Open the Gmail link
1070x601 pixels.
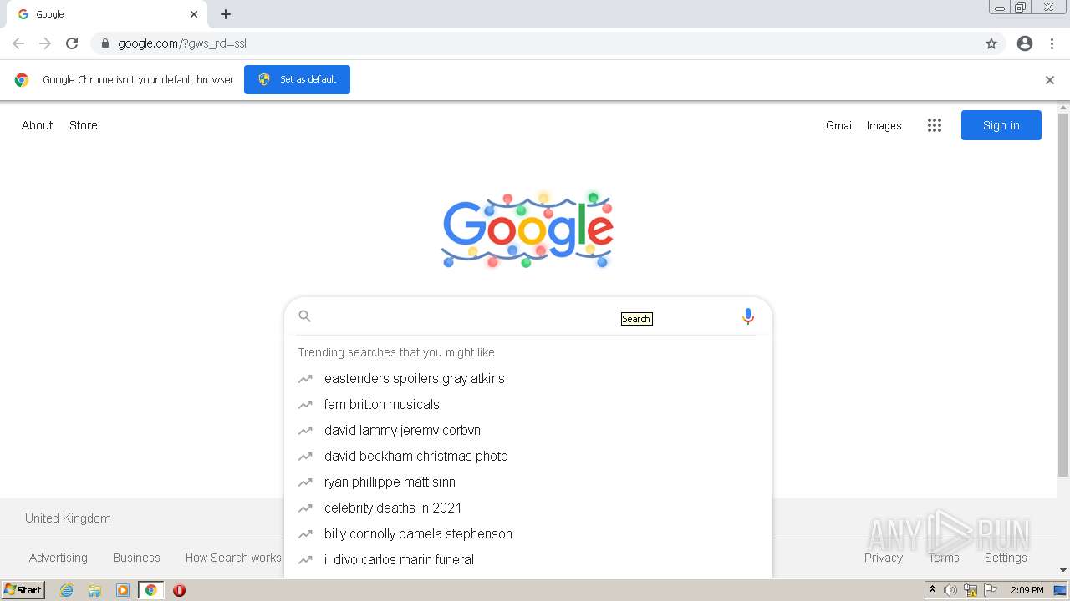pos(840,125)
